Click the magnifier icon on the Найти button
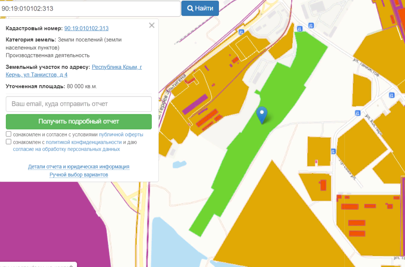The height and width of the screenshot is (267, 405). click(190, 8)
